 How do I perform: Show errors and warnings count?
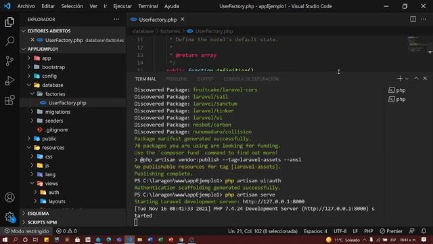pos(66,231)
